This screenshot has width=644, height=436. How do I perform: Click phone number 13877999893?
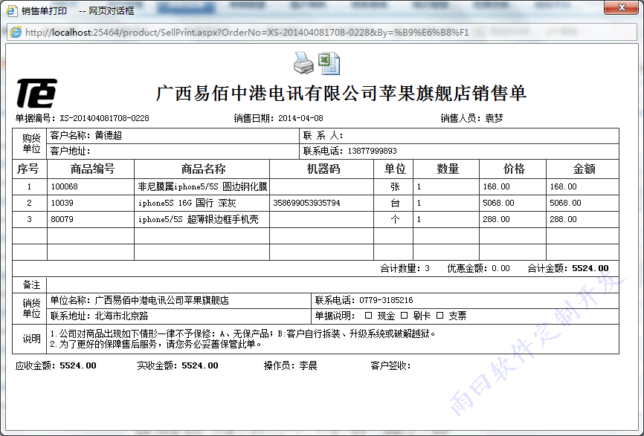click(372, 151)
